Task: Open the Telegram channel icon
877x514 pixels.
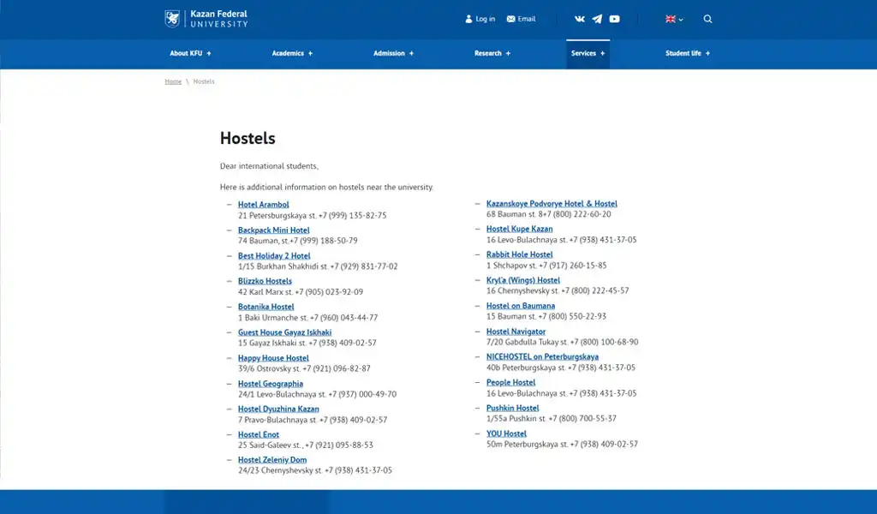Action: pyautogui.click(x=597, y=19)
